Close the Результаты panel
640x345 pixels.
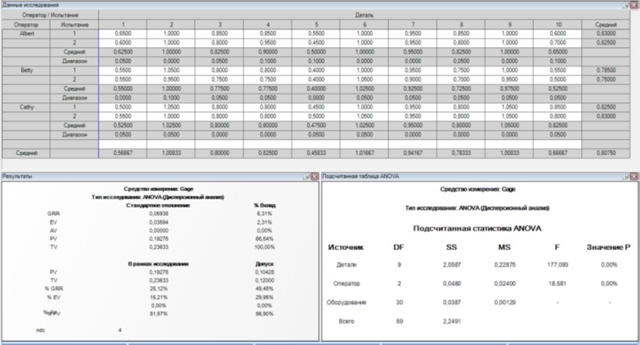click(314, 176)
